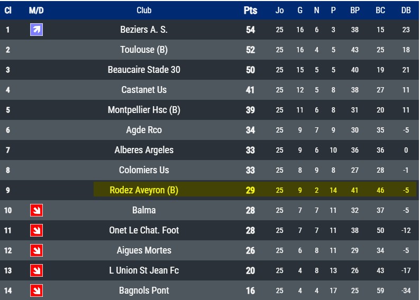Open the Alberes Argeles club link
The height and width of the screenshot is (300, 420).
point(144,150)
